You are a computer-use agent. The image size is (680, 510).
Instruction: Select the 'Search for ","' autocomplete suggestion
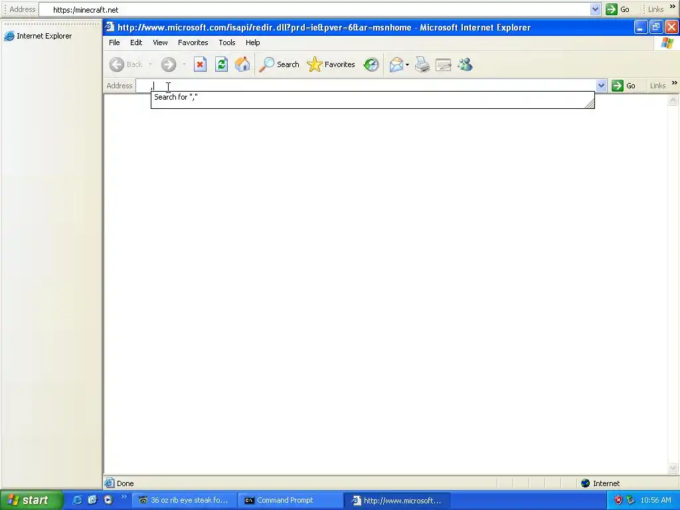373,97
